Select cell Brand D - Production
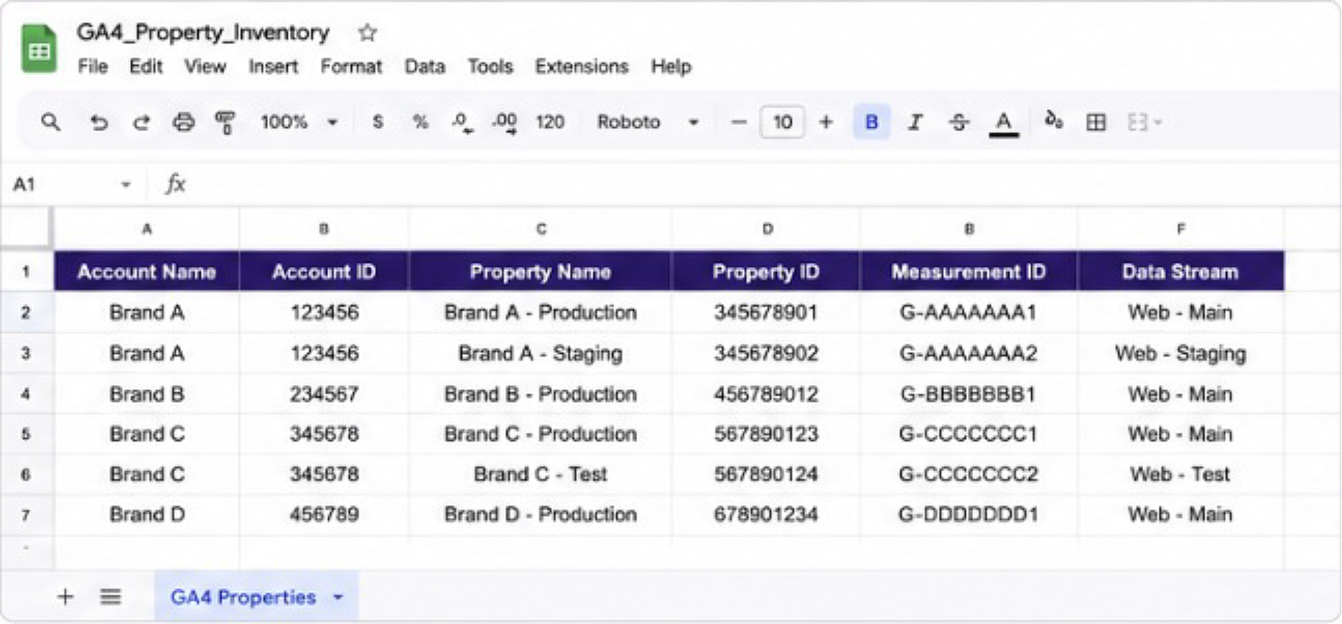The width and height of the screenshot is (1342, 624). [x=541, y=515]
